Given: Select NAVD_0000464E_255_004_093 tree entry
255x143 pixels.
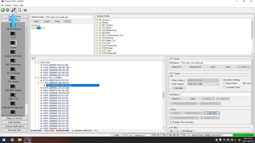Looking at the screenshot, I should point(56,93).
